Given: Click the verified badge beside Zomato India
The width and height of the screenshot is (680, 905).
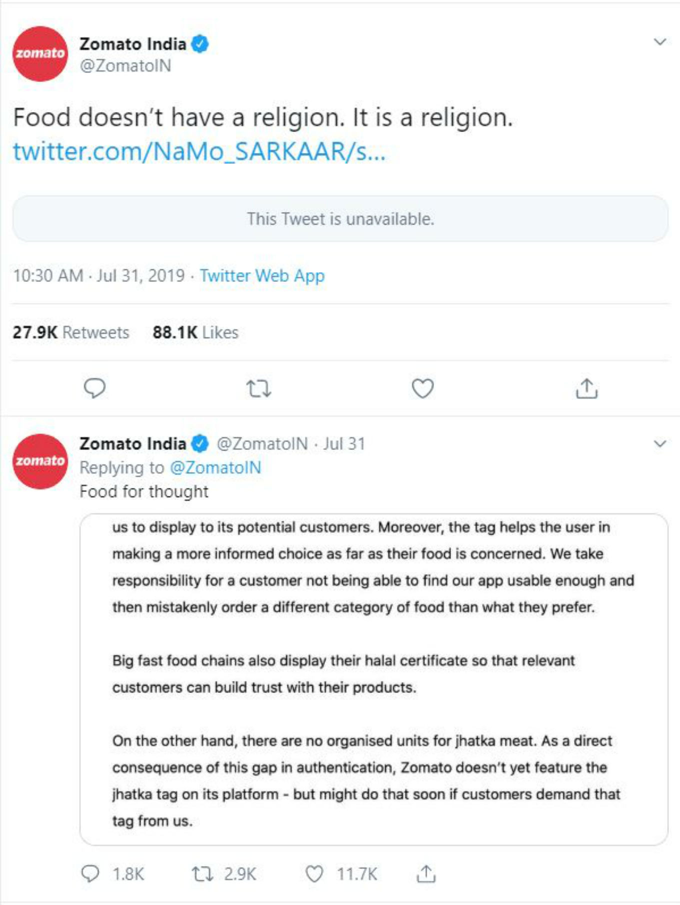Looking at the screenshot, I should (x=199, y=43).
